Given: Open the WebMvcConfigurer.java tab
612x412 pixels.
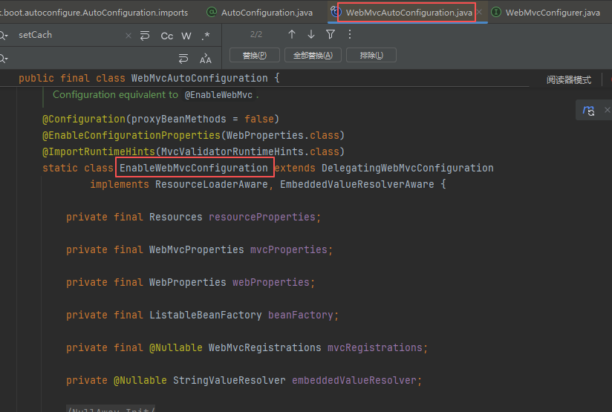Looking at the screenshot, I should tap(553, 13).
